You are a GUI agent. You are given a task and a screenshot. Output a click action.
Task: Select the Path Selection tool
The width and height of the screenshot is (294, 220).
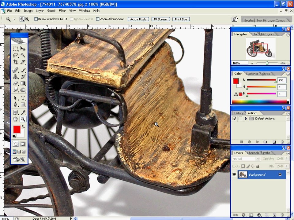[x=16, y=98]
